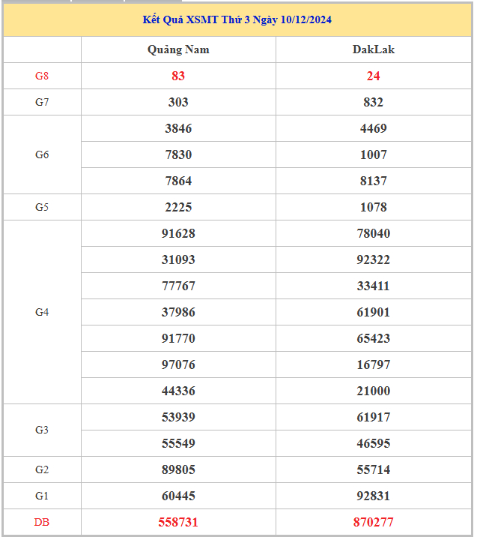The image size is (477, 540).
Task: Click the G8 row label
Action: pyautogui.click(x=42, y=76)
